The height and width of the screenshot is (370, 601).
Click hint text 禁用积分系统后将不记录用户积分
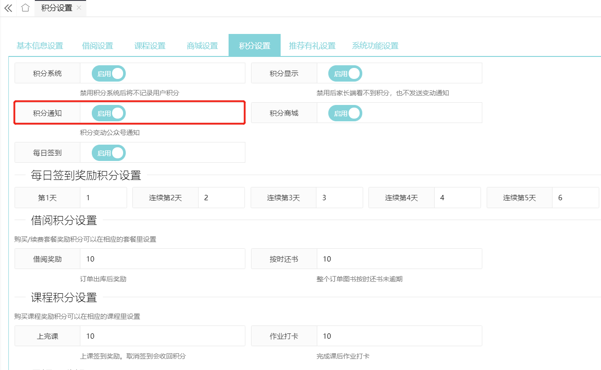coord(130,93)
